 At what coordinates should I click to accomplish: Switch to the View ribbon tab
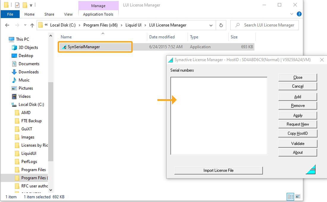68,14
